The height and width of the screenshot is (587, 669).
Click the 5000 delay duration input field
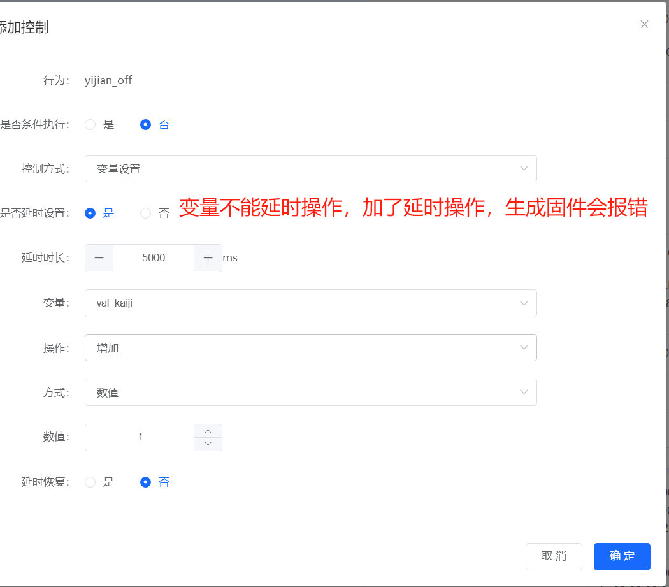(153, 257)
